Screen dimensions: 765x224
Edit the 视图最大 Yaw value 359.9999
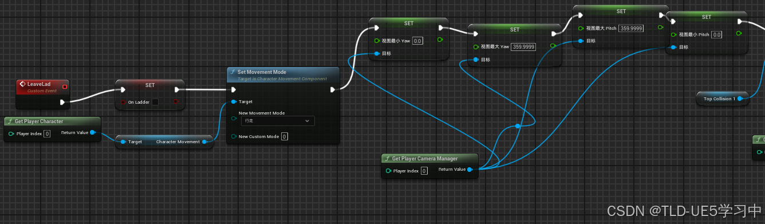(523, 47)
